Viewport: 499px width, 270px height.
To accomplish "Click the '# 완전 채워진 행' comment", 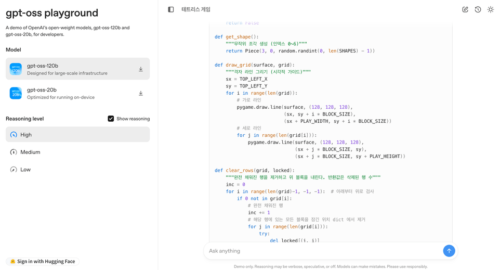I will point(266,205).
